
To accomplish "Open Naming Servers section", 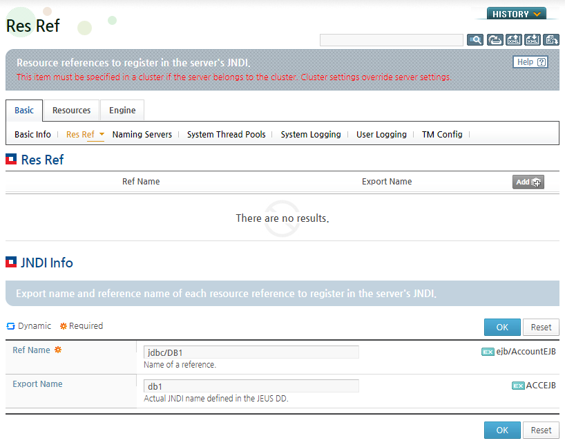I will click(142, 135).
